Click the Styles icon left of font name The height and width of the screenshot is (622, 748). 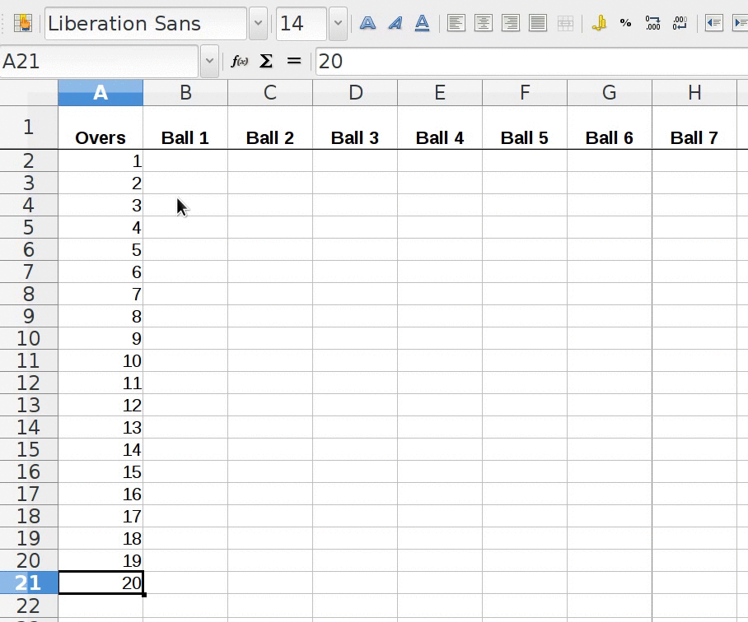pyautogui.click(x=23, y=23)
